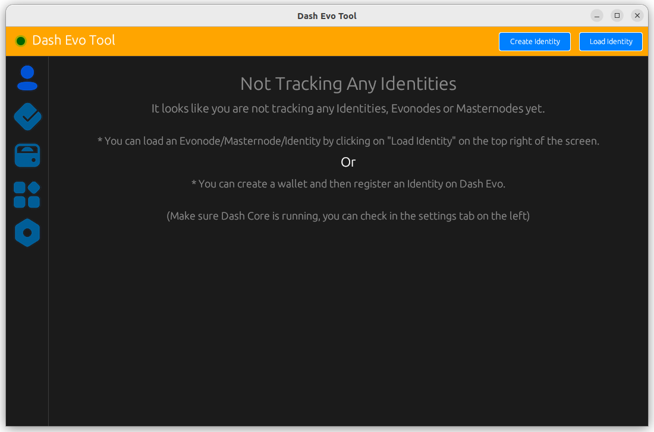Maximize the Dash Evo Tool window

(x=617, y=16)
